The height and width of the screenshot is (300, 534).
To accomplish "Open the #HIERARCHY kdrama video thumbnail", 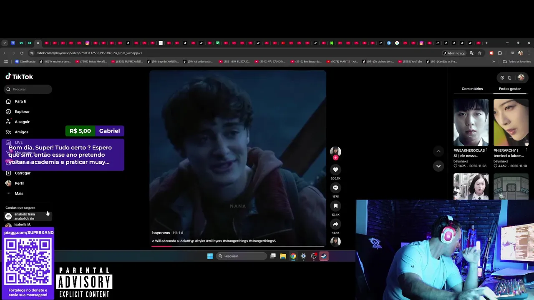I will 511,122.
